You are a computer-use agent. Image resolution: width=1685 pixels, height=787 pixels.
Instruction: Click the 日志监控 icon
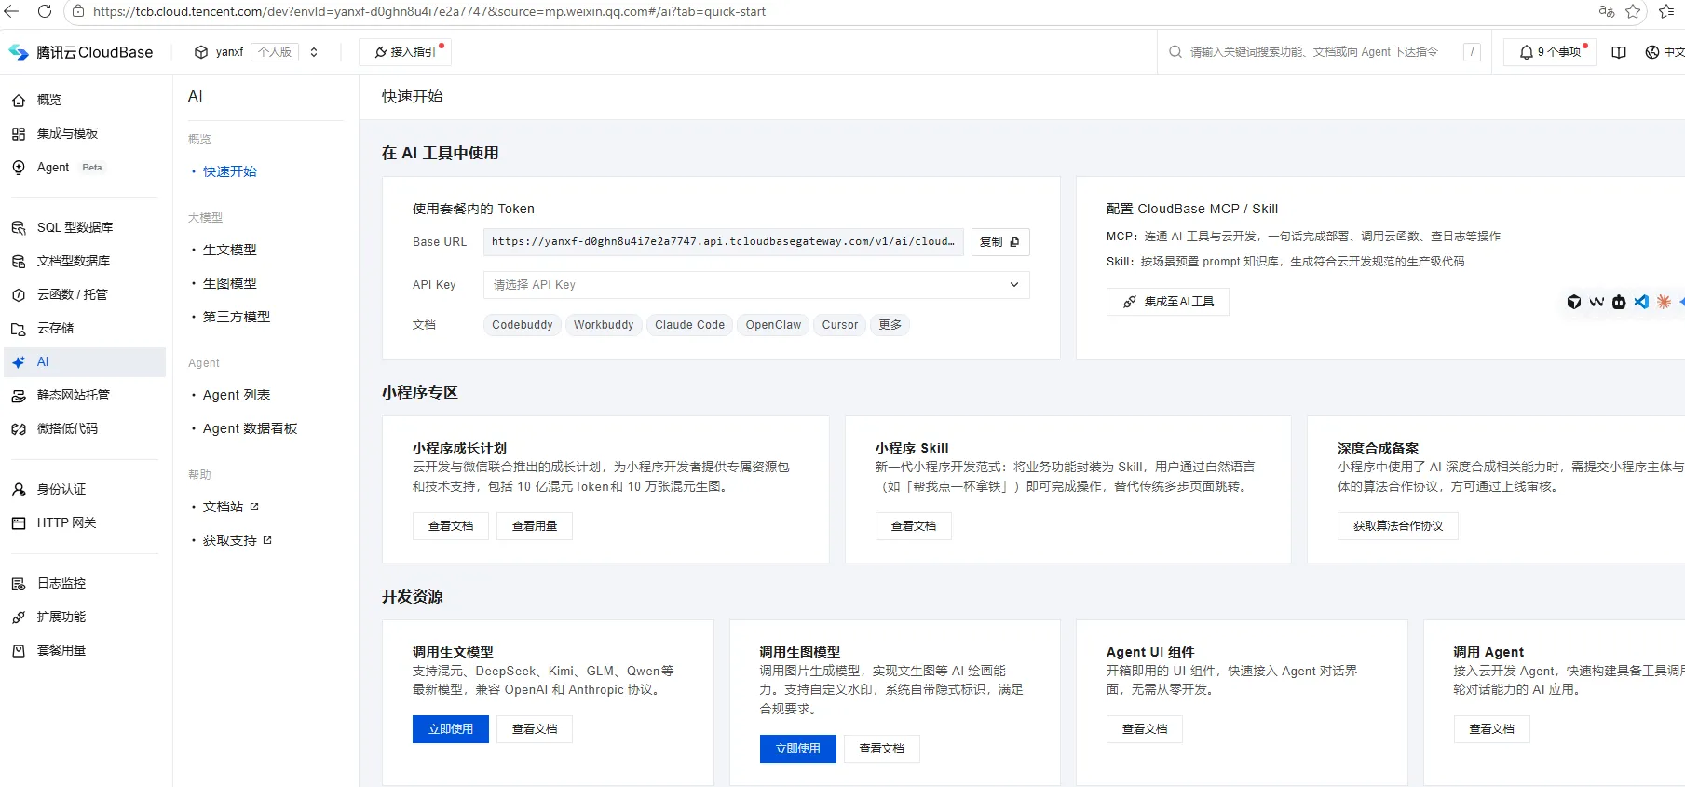[19, 584]
